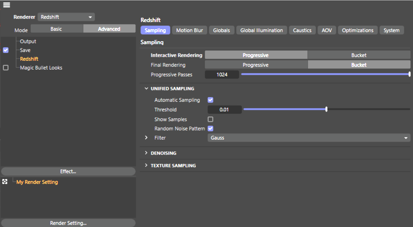The image size is (413, 227).
Task: Expand the Denoising section
Action: click(x=146, y=153)
